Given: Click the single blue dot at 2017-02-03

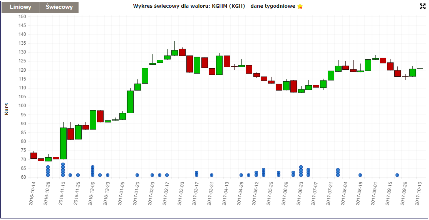Looking at the screenshot, I should click(x=152, y=175).
